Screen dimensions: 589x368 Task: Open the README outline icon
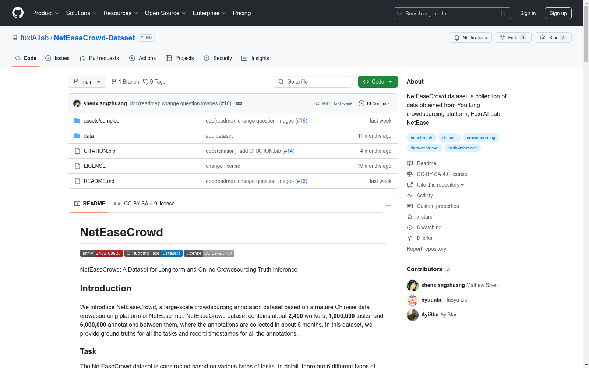pos(388,204)
